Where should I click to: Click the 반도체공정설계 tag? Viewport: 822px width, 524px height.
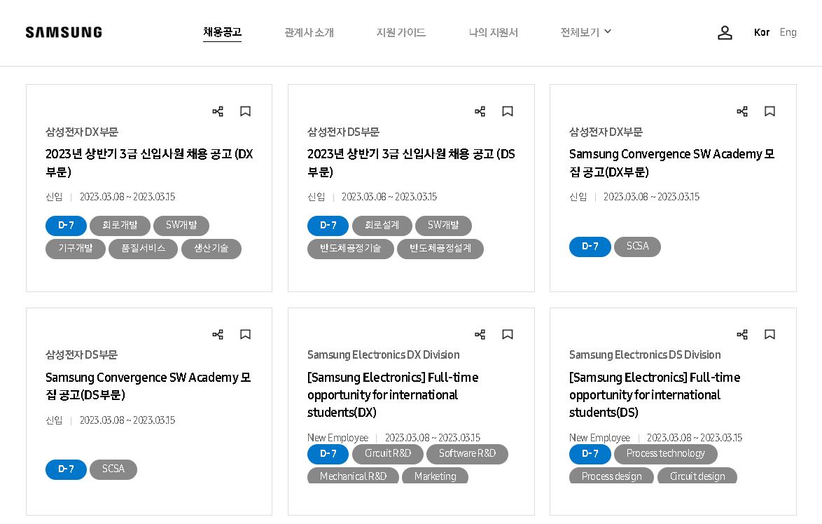click(440, 249)
